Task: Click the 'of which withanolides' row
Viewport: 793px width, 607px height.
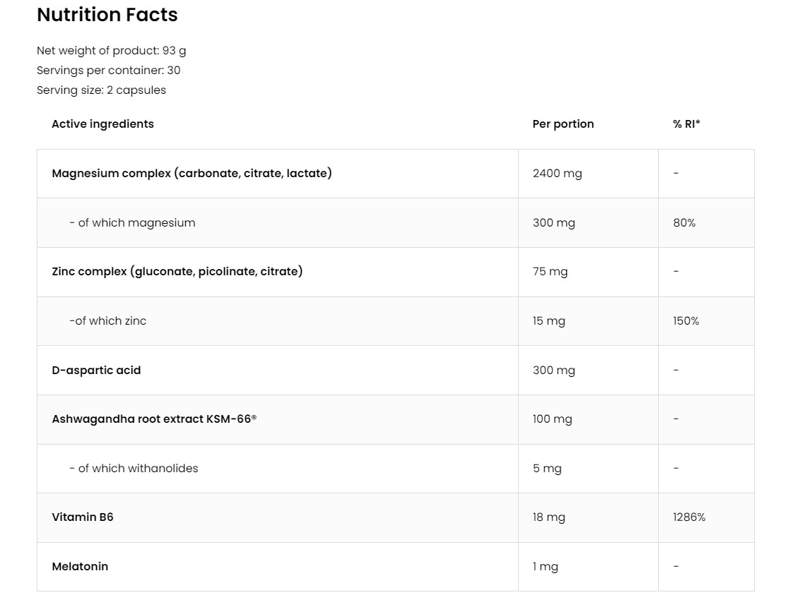Action: 134,469
